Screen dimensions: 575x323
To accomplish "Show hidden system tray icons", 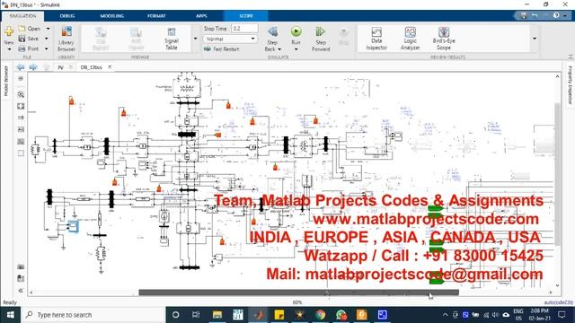I will point(445,315).
